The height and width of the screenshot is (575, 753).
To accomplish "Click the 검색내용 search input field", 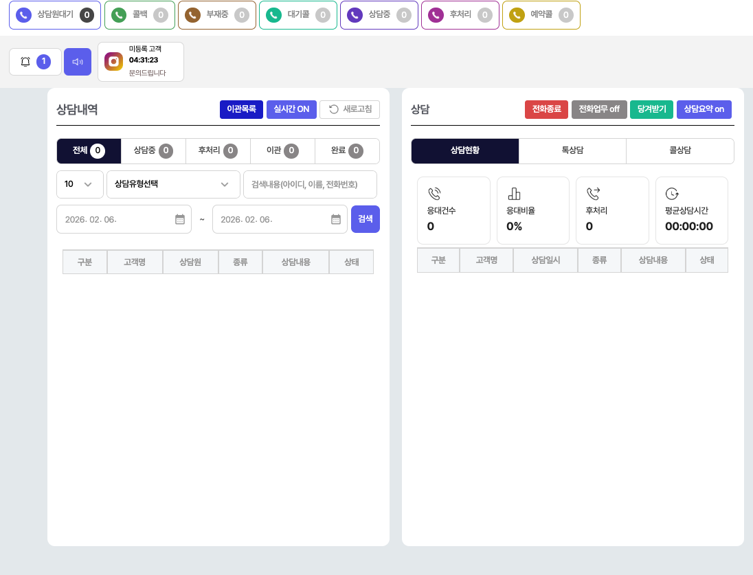I will click(x=310, y=184).
